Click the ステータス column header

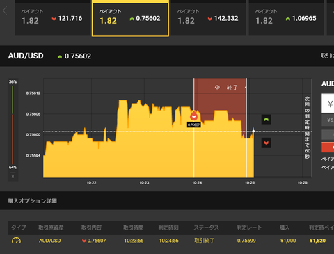tap(206, 228)
